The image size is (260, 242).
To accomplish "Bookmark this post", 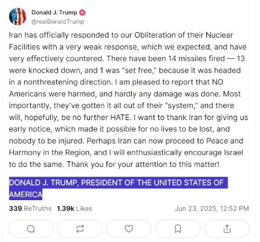I will click(178, 229).
